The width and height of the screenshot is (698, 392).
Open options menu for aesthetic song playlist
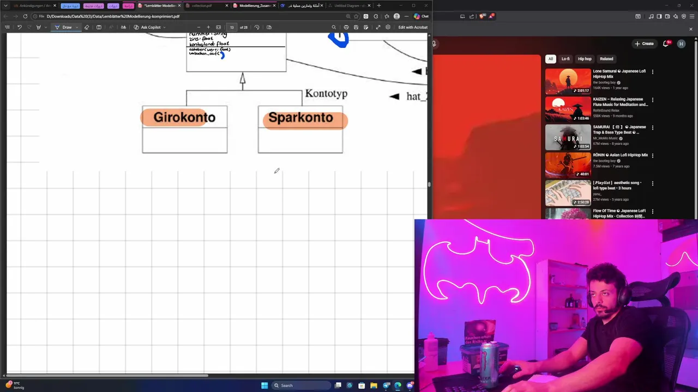pyautogui.click(x=652, y=183)
